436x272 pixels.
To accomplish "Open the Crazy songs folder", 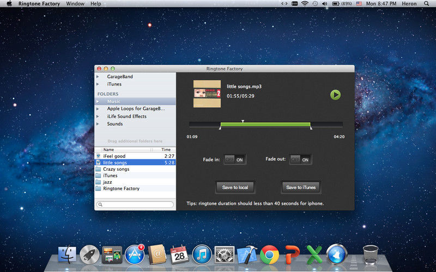I will (135, 169).
